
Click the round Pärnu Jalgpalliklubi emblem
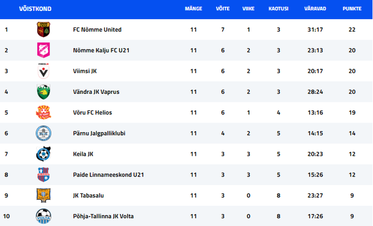point(44,133)
